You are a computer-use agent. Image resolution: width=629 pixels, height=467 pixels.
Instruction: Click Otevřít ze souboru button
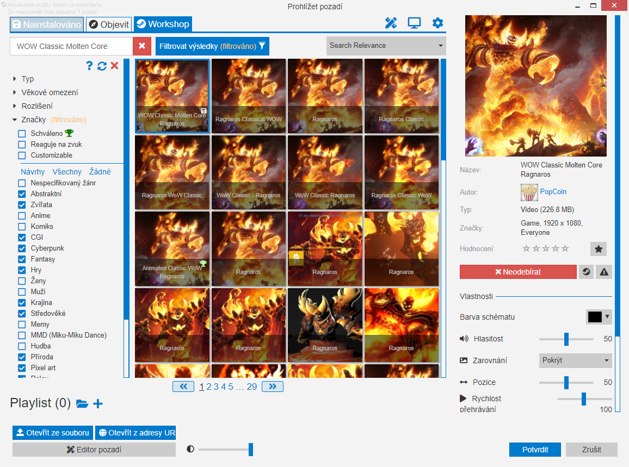coord(53,433)
